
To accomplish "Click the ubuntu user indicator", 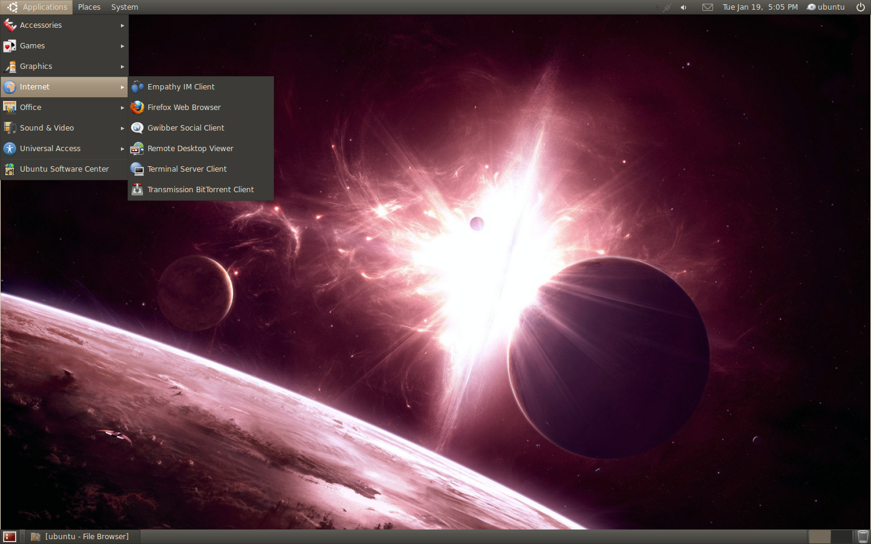I will pyautogui.click(x=826, y=7).
